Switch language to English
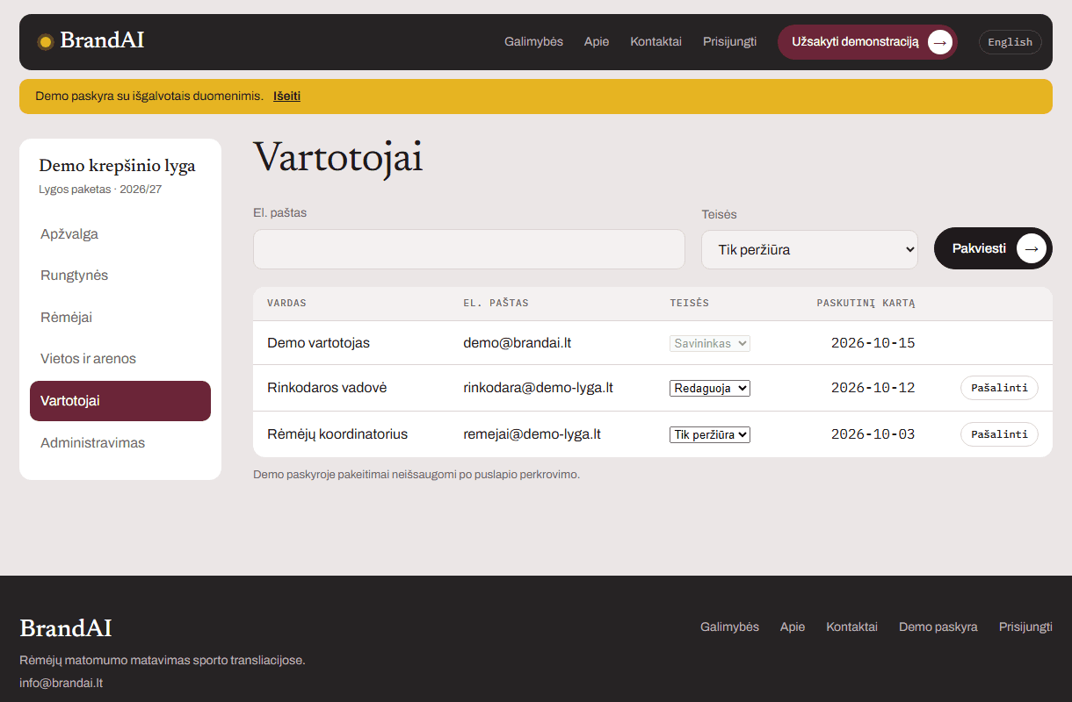Viewport: 1072px width, 702px height. (1010, 42)
